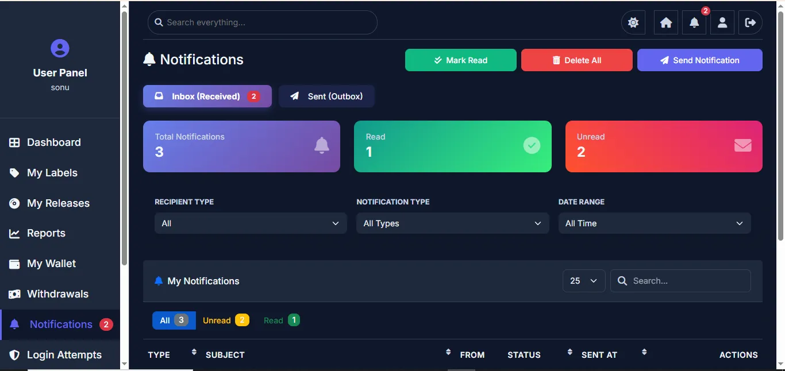Click the Delete All button
The width and height of the screenshot is (785, 371).
pos(577,60)
